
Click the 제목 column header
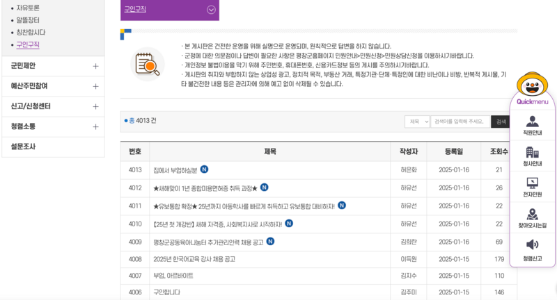click(270, 151)
